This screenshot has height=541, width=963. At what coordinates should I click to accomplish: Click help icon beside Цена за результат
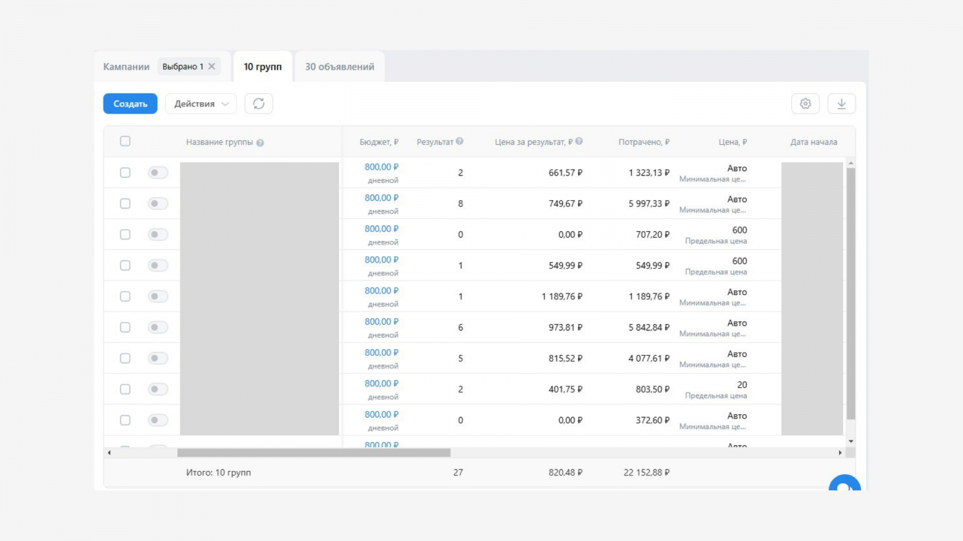point(579,141)
